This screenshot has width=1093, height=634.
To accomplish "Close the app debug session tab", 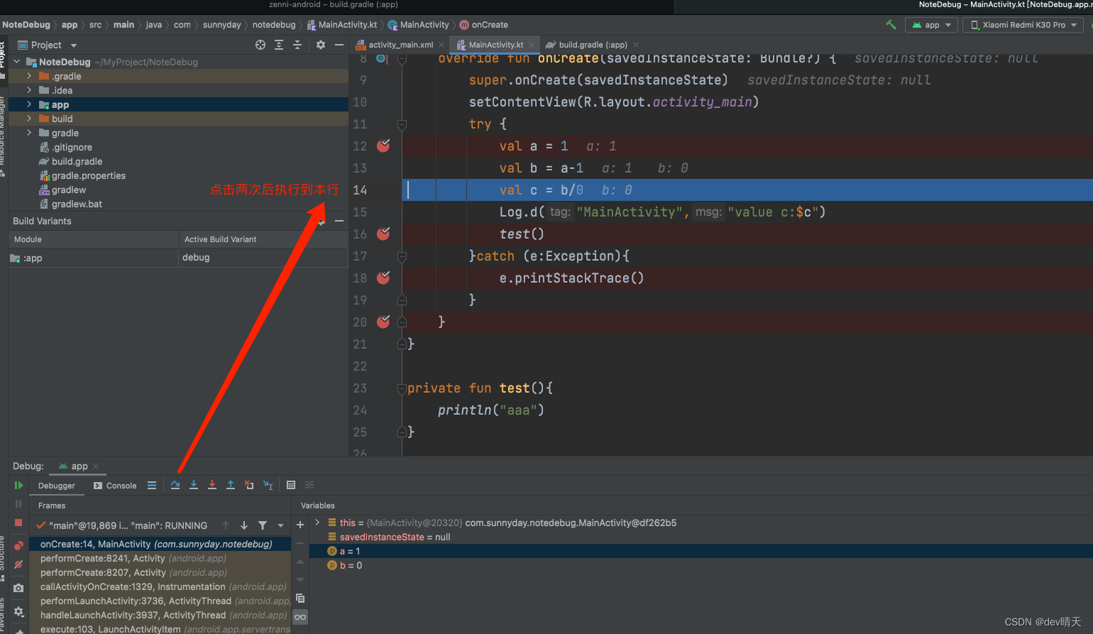I will 96,466.
